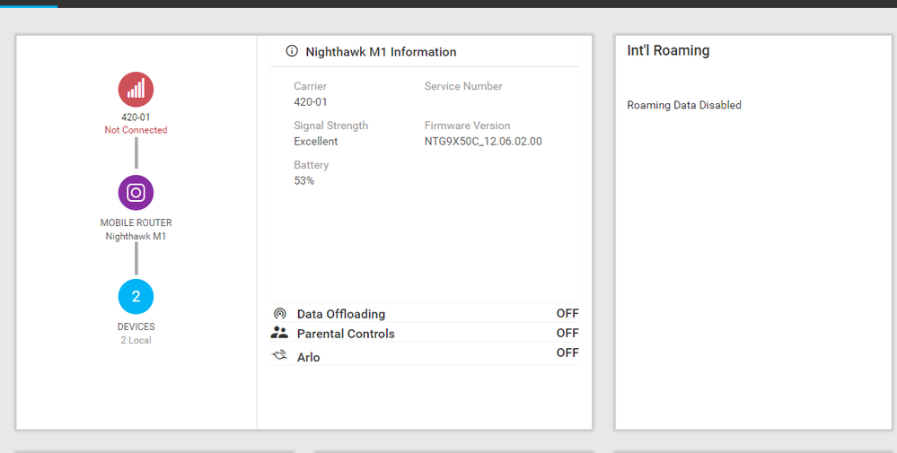This screenshot has height=453, width=897.
Task: Click the red Not Connected status text
Action: 136,130
